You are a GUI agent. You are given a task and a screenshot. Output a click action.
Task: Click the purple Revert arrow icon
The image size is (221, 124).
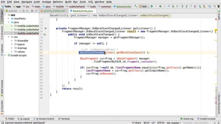pyautogui.click(x=195, y=6)
